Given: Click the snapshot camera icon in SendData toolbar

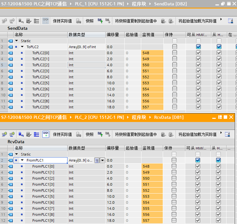Looking at the screenshot, I should pos(79,21).
